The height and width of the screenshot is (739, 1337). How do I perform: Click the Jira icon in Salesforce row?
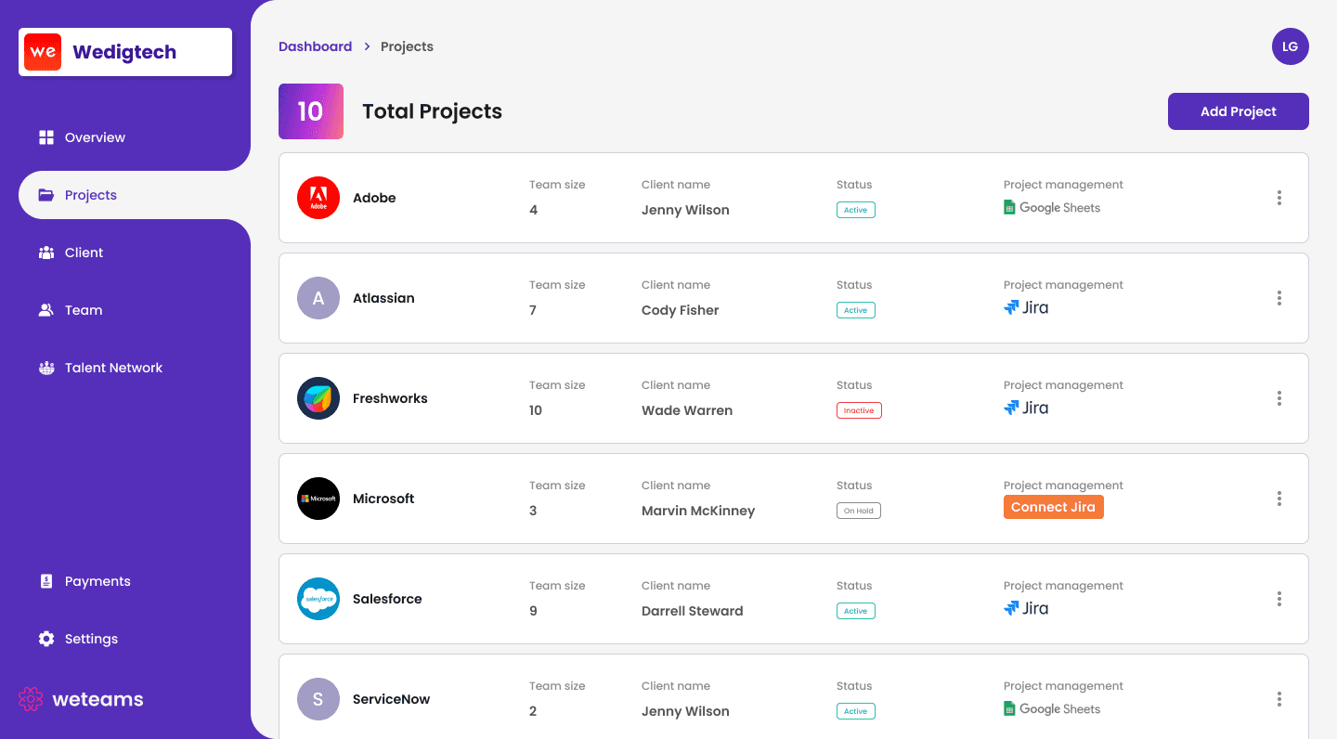1011,608
